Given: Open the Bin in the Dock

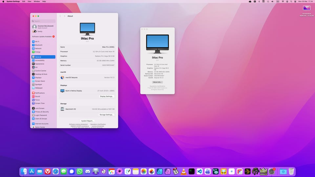Looking at the screenshot, I should pyautogui.click(x=291, y=171).
